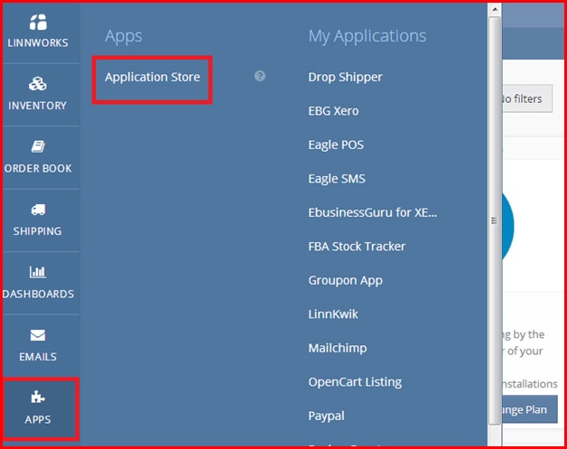The width and height of the screenshot is (567, 449).
Task: Open FBA Stock Tracker application
Action: click(x=357, y=247)
